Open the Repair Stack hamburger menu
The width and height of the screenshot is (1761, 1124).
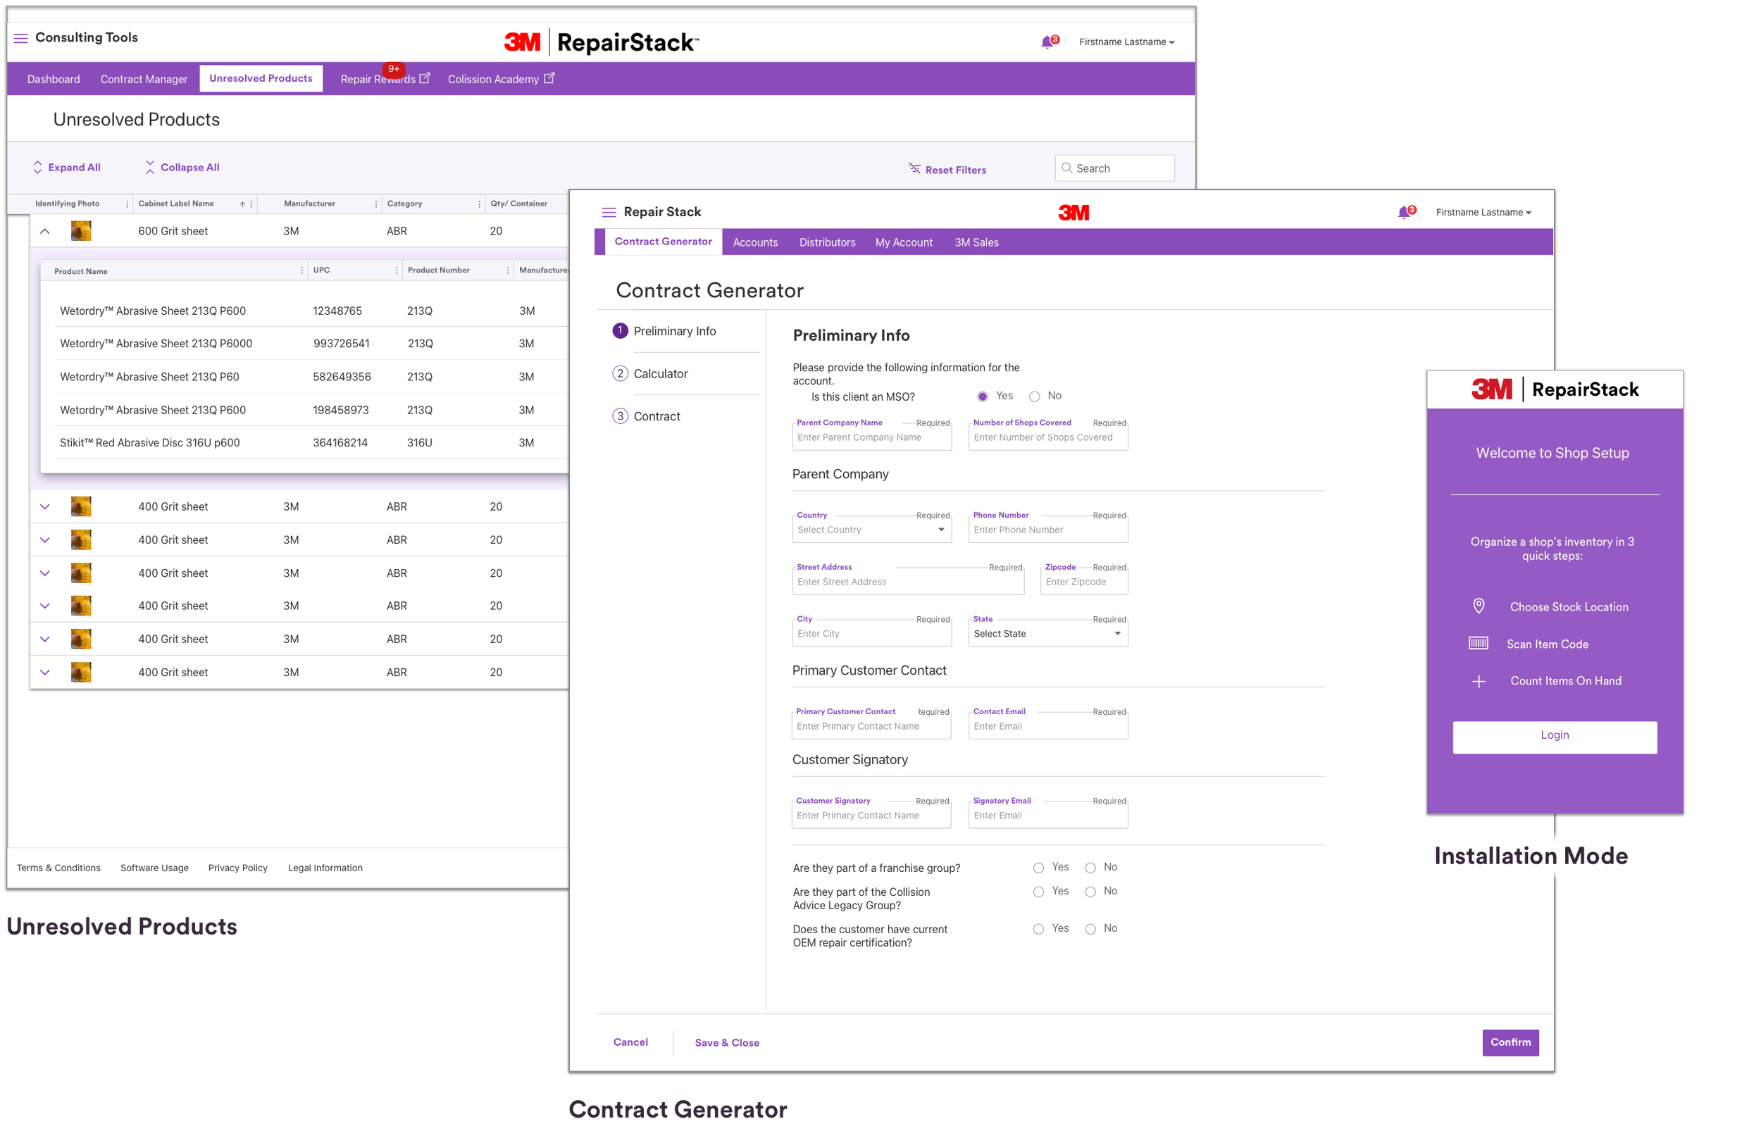pyautogui.click(x=609, y=212)
